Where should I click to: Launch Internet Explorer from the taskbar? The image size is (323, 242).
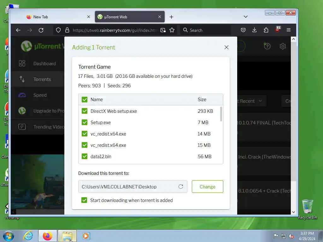[x=28, y=236]
